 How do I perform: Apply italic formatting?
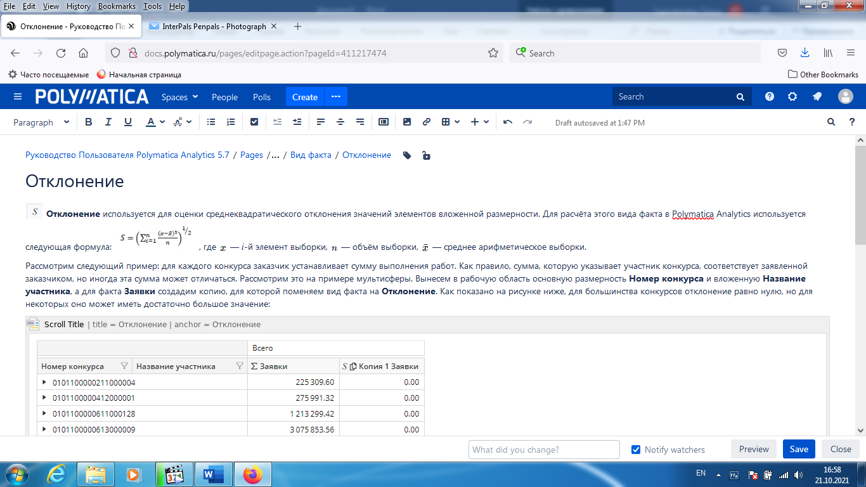[108, 122]
